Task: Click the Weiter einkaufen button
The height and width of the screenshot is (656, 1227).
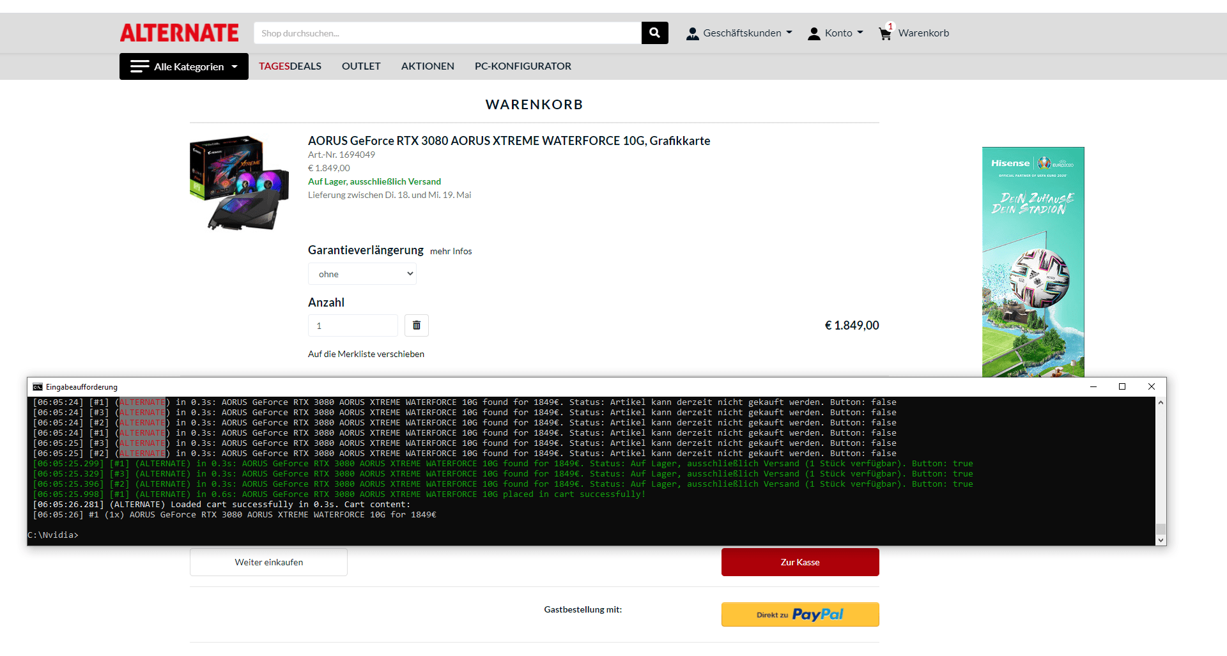Action: point(268,562)
